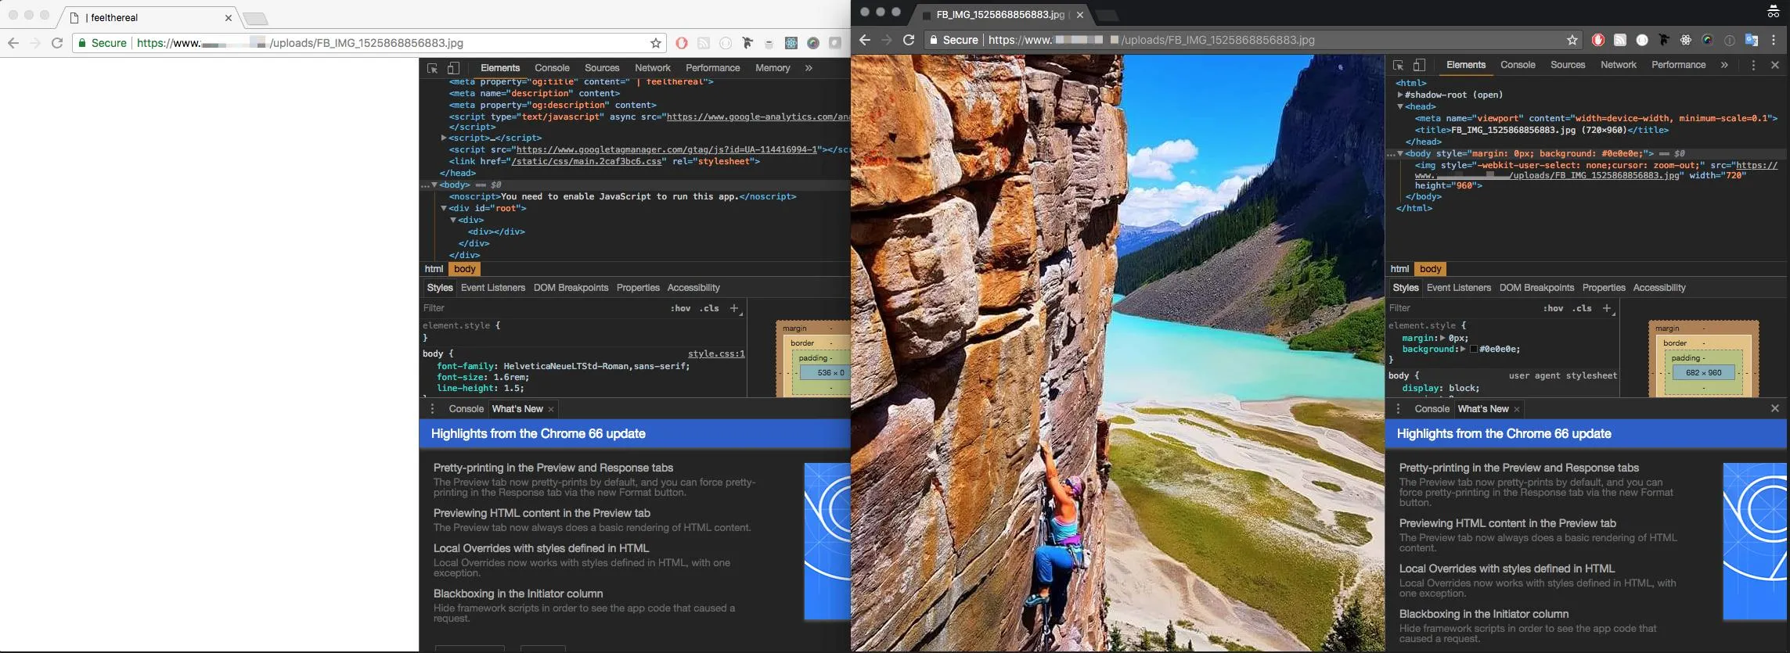Click the ninja figure extension in right window
Viewport: 1790px width, 653px height.
click(x=1664, y=40)
